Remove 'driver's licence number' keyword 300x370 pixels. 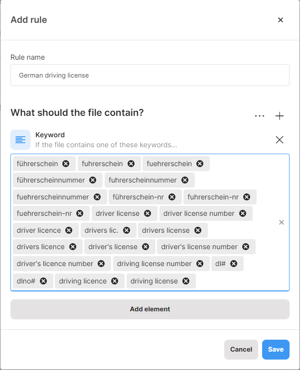tap(101, 264)
